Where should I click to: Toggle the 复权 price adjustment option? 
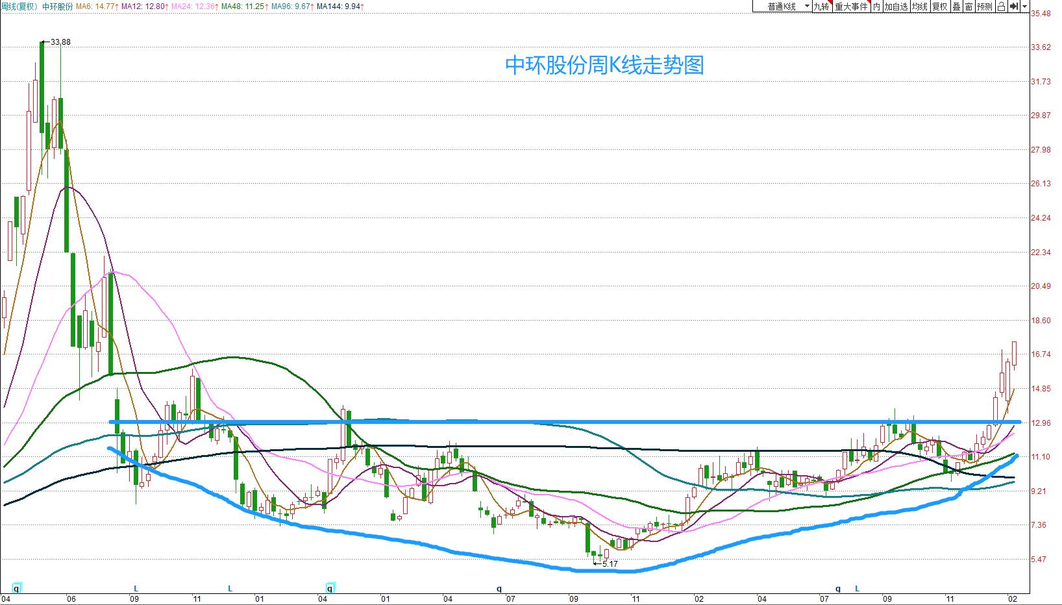[x=940, y=6]
